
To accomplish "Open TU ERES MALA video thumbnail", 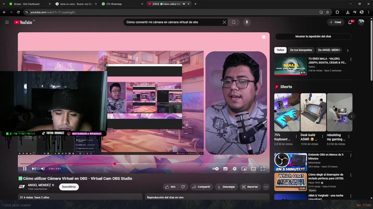I will point(291,66).
